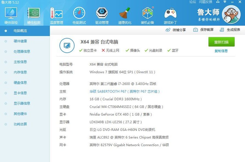Click the 鲁大师 mascot avatar
The image size is (245, 162).
[x=231, y=14]
